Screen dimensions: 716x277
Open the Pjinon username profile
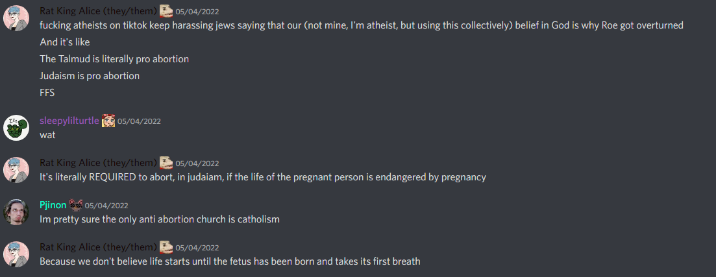(53, 206)
